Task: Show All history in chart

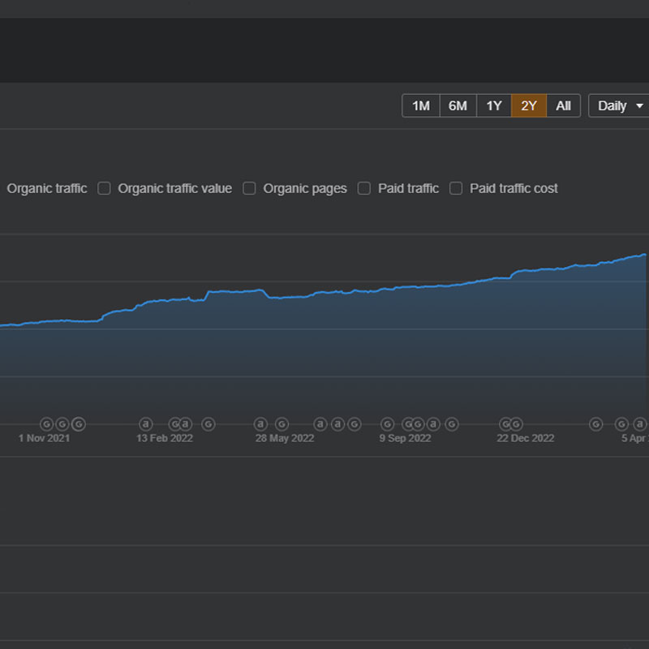Action: click(x=563, y=106)
